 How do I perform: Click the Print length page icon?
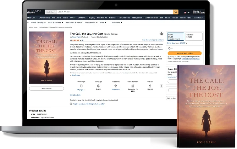pos(81,86)
